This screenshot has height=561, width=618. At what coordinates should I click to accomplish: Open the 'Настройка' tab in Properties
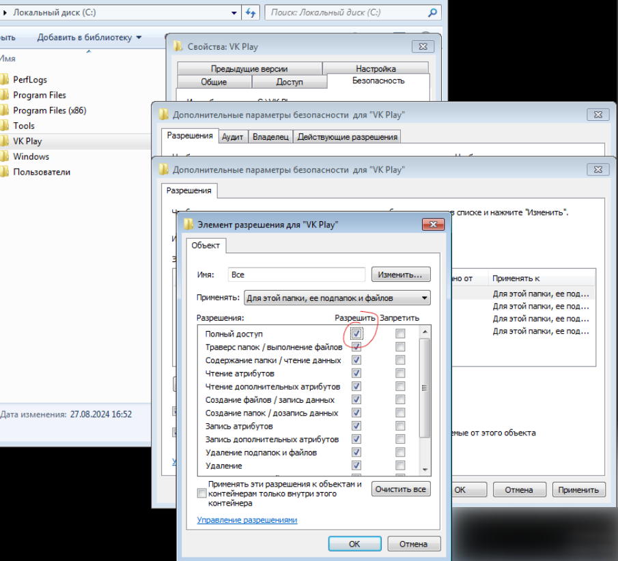[376, 68]
